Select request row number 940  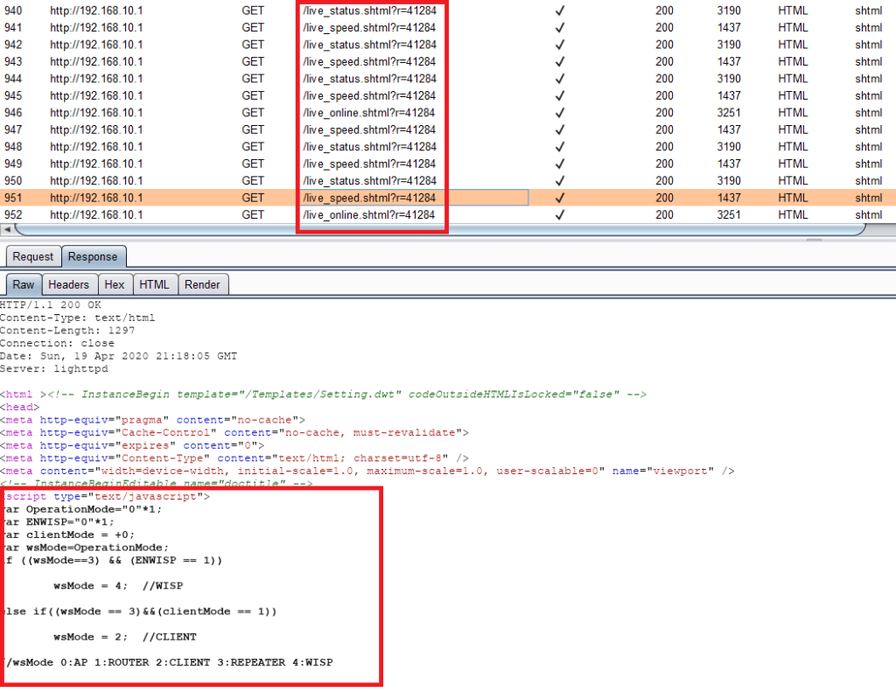click(x=13, y=10)
